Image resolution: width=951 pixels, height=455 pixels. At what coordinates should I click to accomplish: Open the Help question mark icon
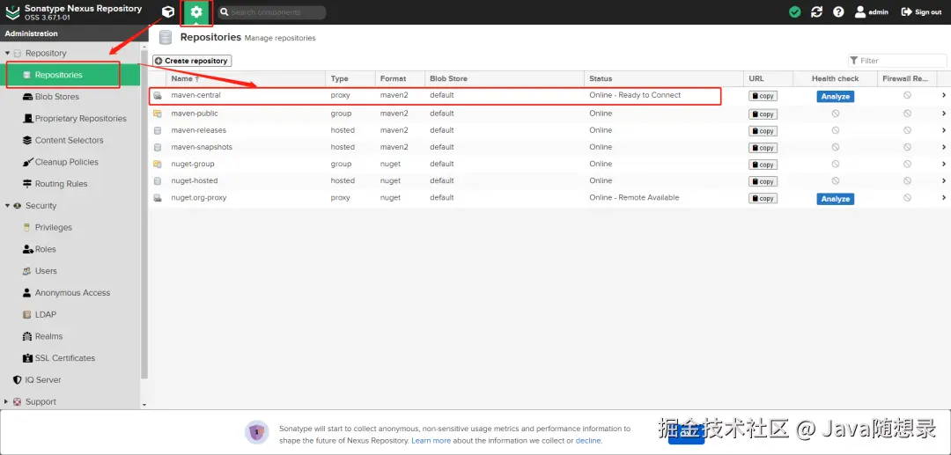(x=838, y=12)
